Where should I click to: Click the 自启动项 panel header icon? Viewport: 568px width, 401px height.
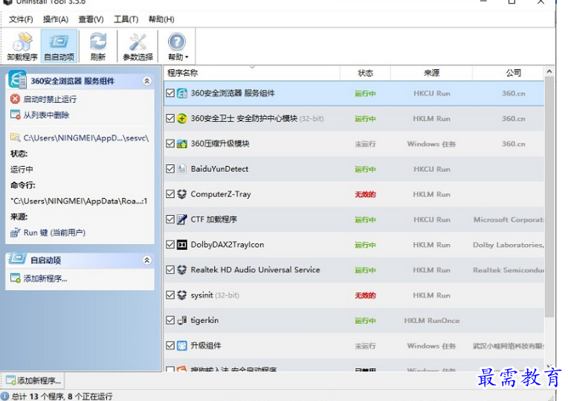pyautogui.click(x=17, y=258)
